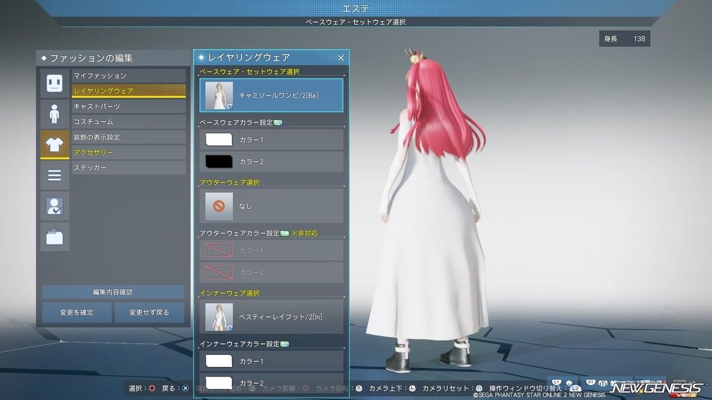This screenshot has height=400, width=712.
Task: Select the face category sidebar icon
Action: pyautogui.click(x=55, y=83)
